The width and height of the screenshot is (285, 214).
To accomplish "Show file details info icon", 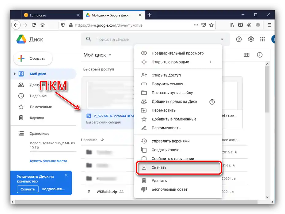I will tap(260, 55).
